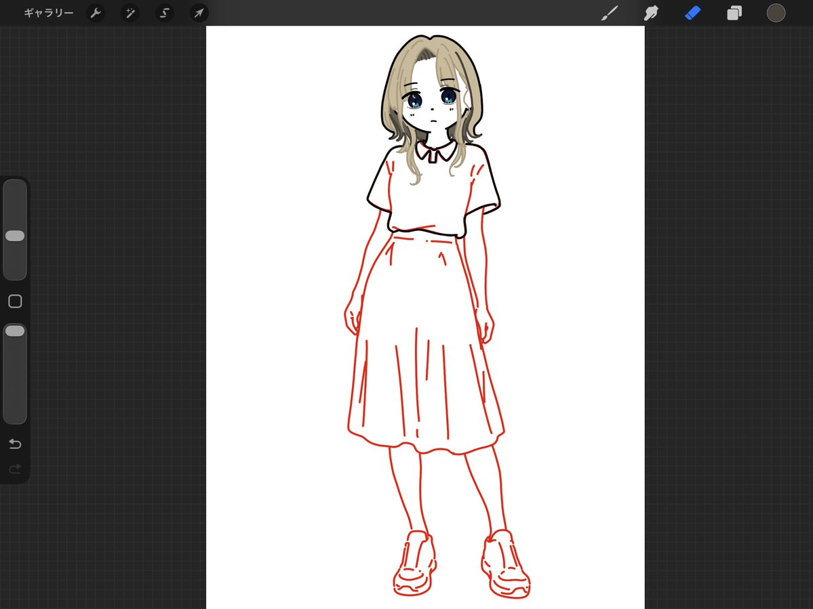Open the Adjustments magic wand menu
This screenshot has width=813, height=609.
pyautogui.click(x=130, y=13)
